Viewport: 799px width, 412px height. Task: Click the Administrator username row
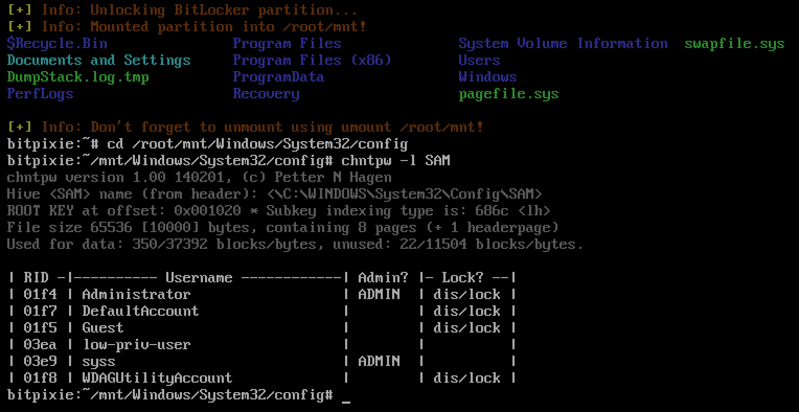(136, 294)
